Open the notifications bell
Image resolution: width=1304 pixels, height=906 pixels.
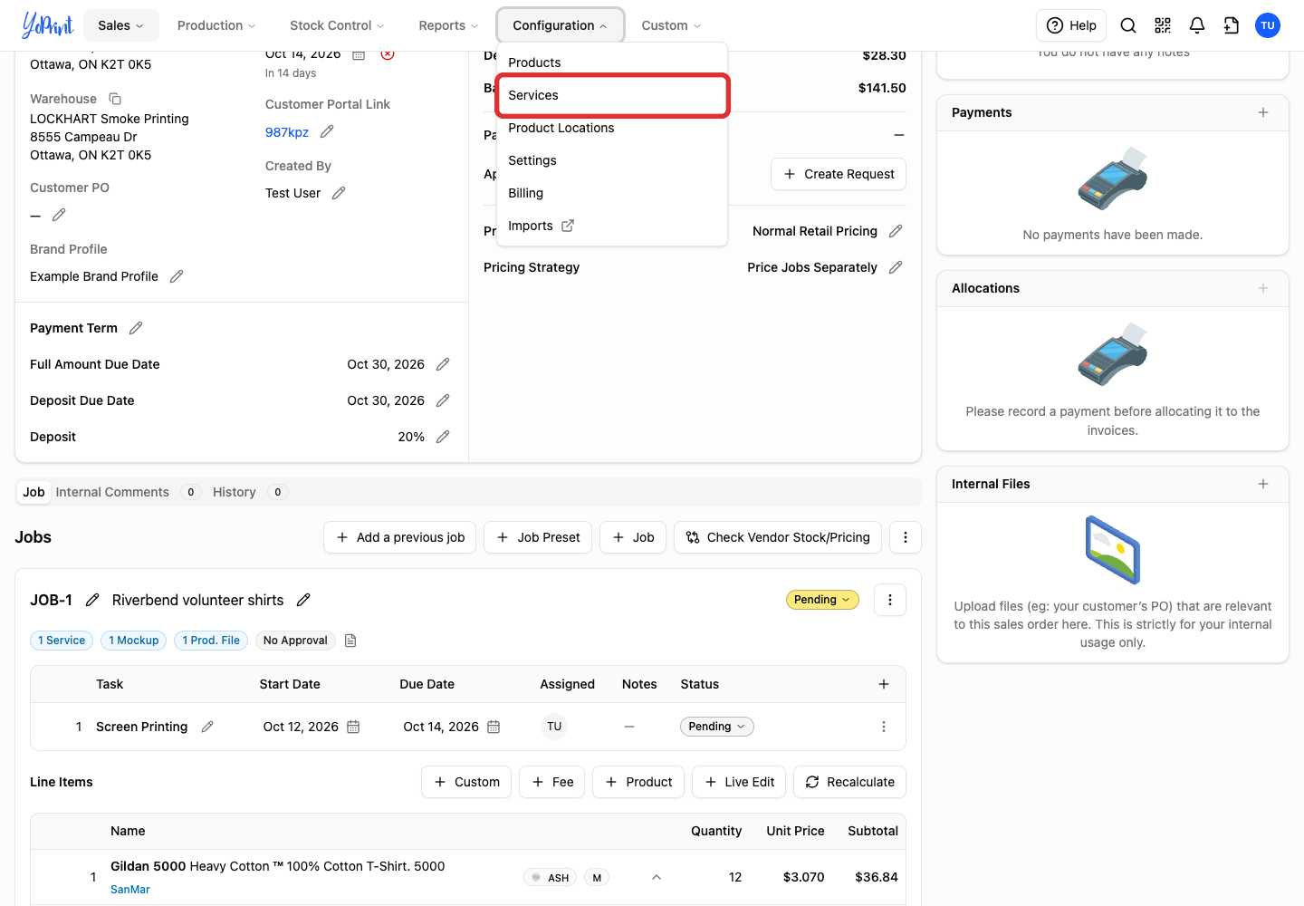pos(1197,25)
